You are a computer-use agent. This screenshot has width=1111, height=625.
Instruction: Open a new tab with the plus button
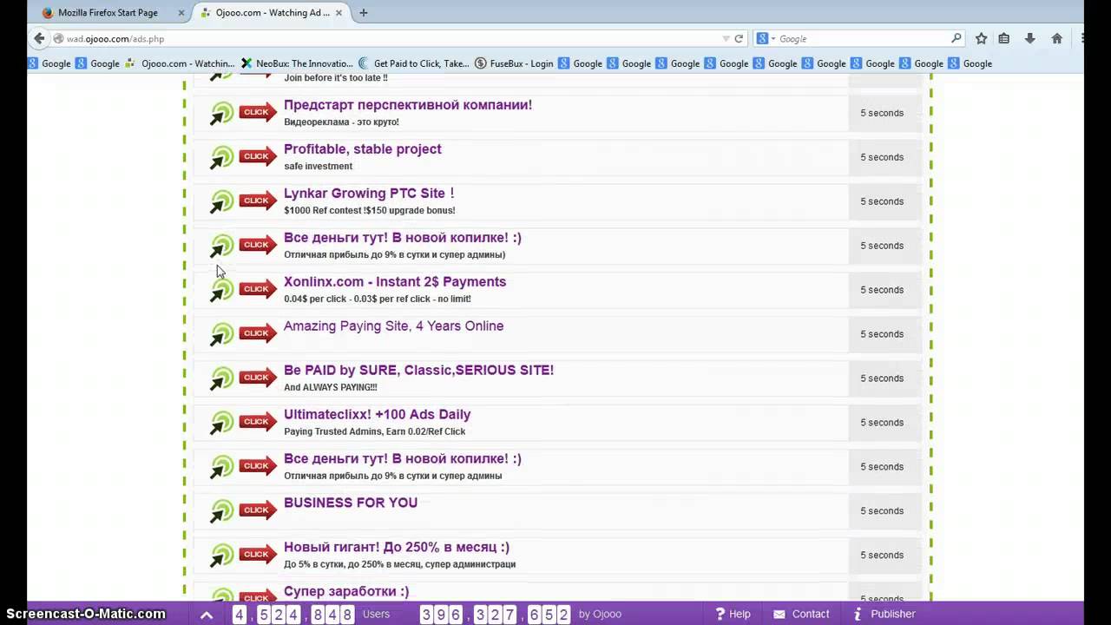(x=364, y=12)
